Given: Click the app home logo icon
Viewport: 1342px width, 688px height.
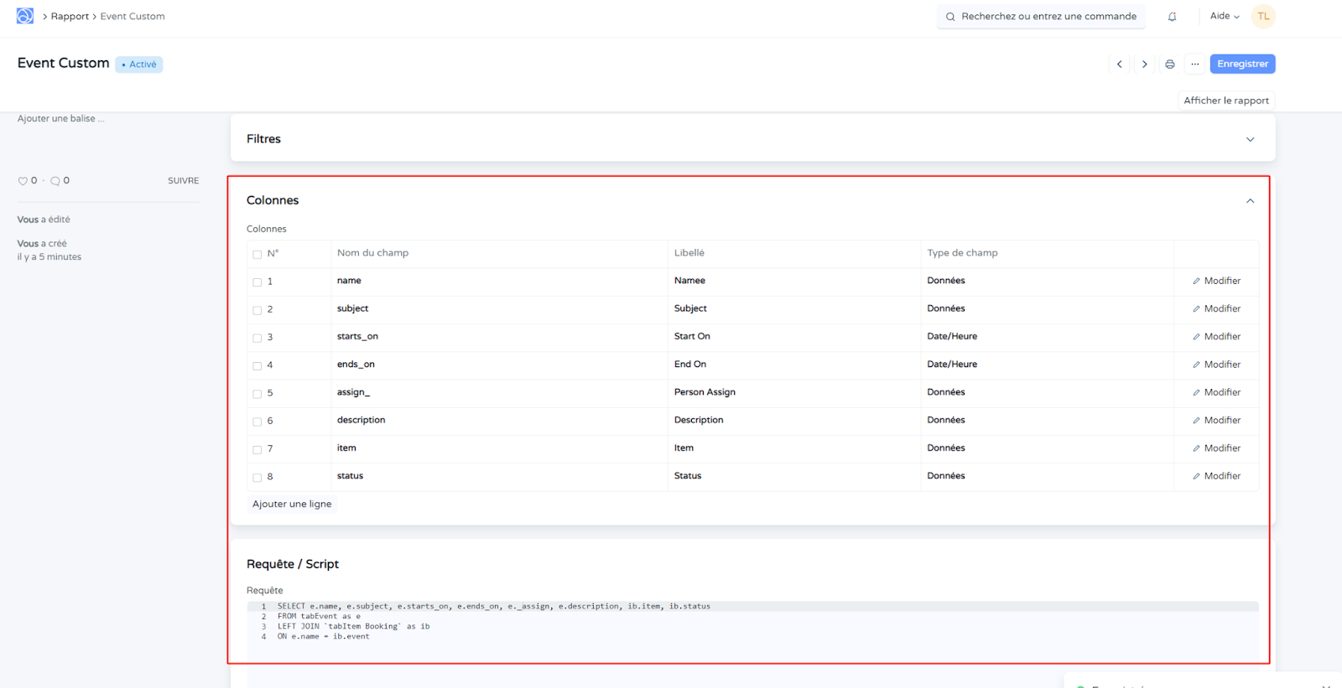Looking at the screenshot, I should [x=25, y=16].
